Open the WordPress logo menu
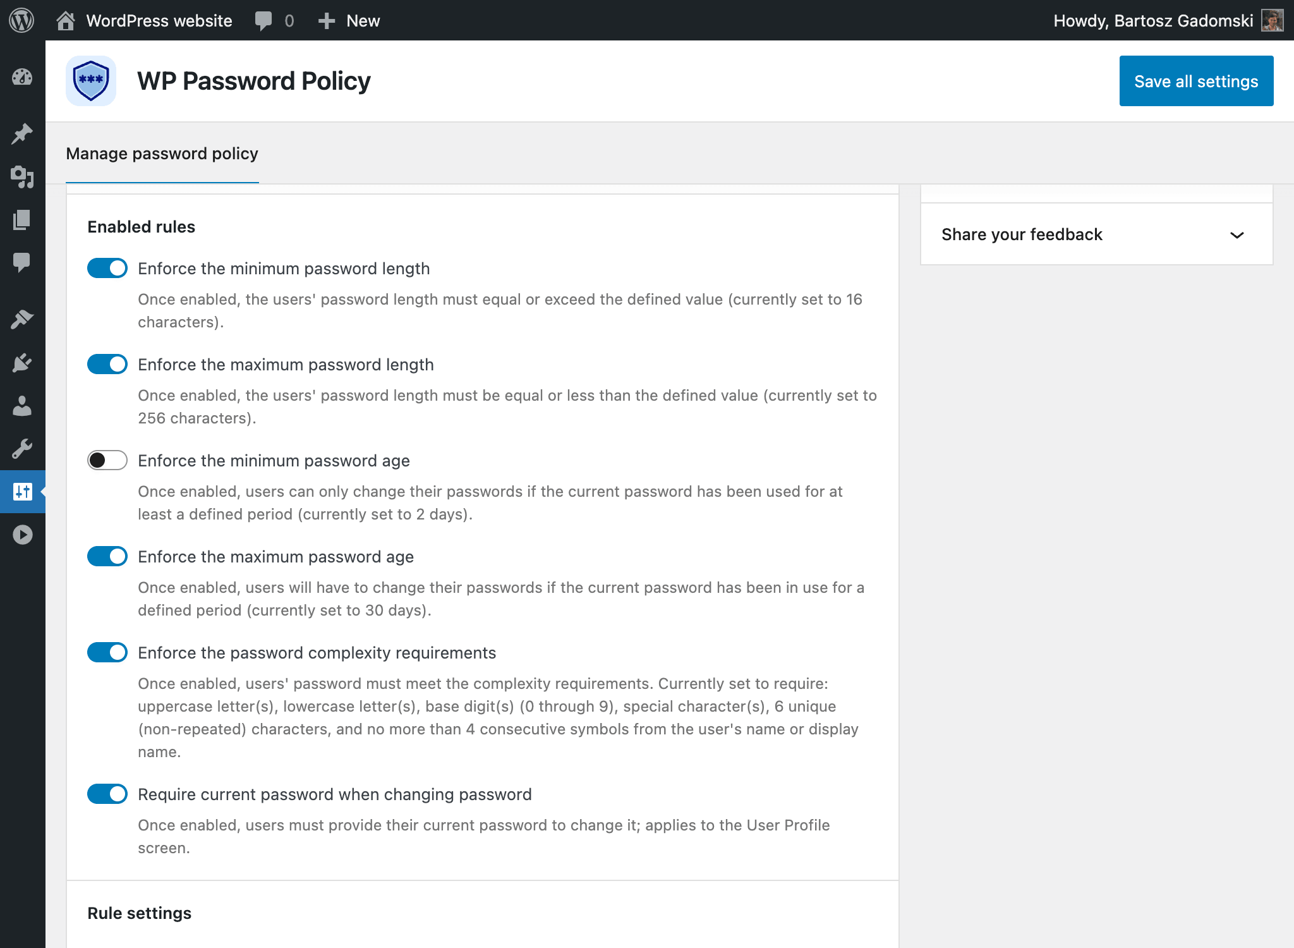Viewport: 1294px width, 948px height. pyautogui.click(x=21, y=20)
